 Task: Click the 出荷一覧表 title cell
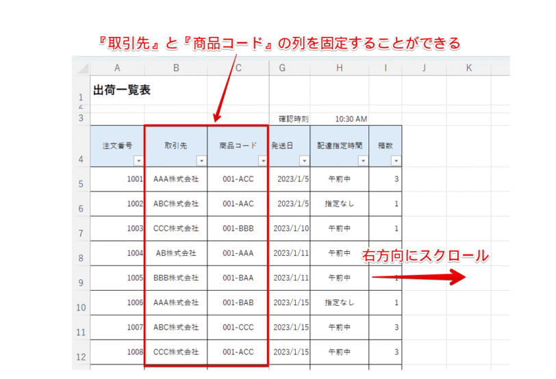(x=122, y=90)
